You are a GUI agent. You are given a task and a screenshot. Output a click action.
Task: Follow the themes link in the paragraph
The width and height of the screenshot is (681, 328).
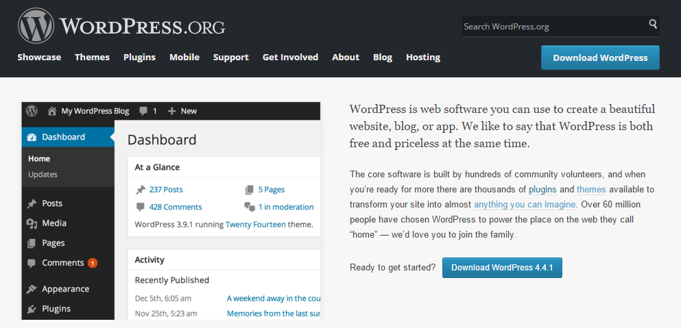click(591, 190)
